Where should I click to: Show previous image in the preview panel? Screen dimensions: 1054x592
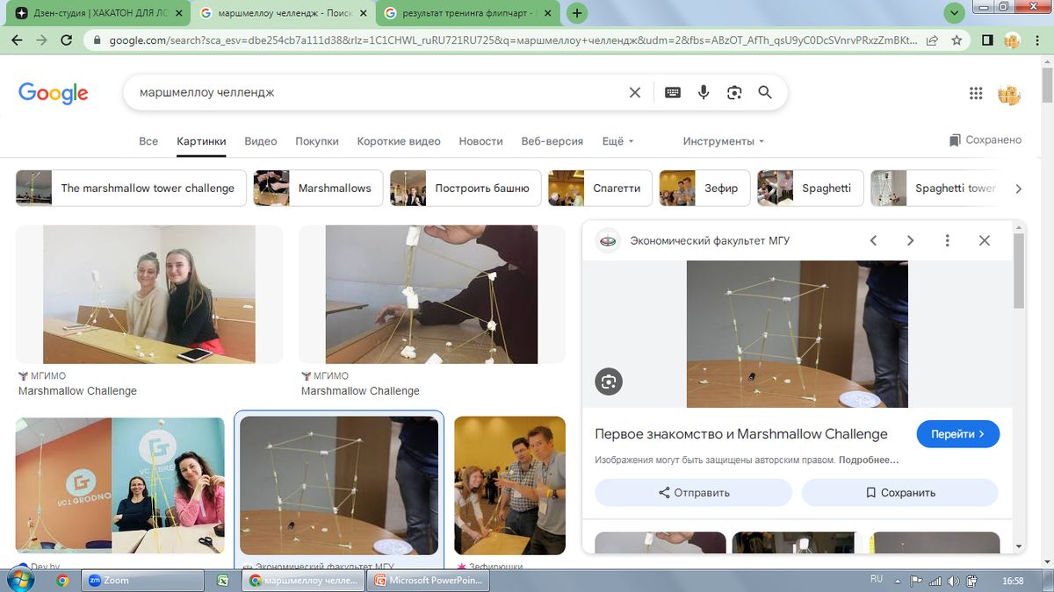873,240
